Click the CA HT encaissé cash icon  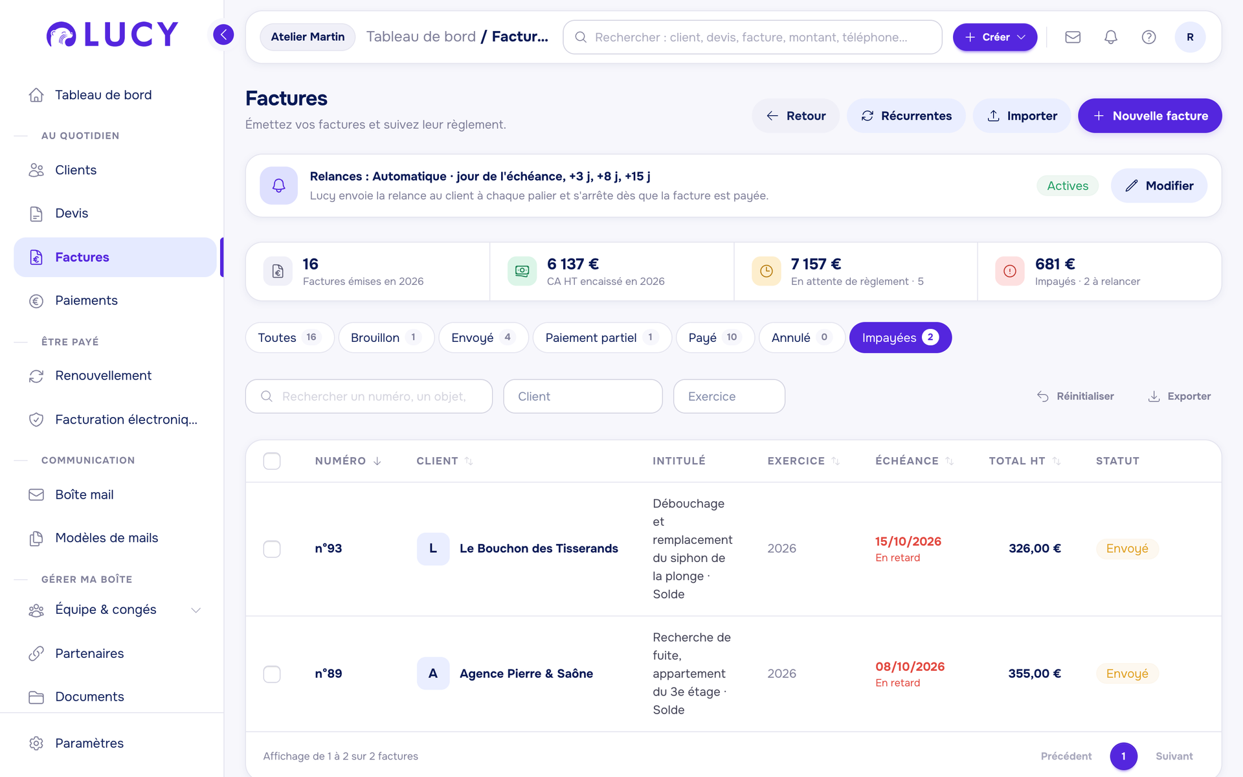coord(522,271)
